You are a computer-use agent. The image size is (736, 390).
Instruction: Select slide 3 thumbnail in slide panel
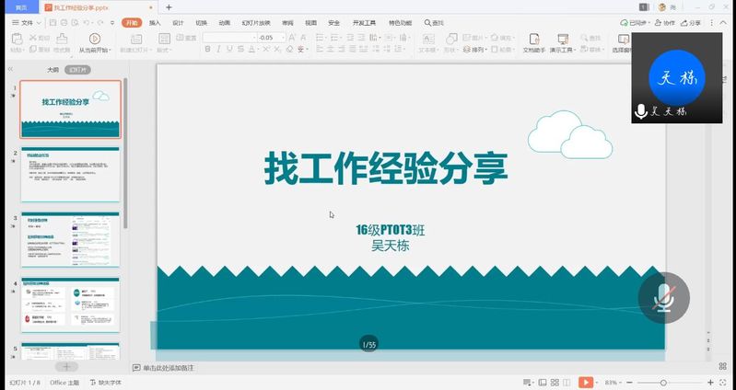click(x=71, y=240)
